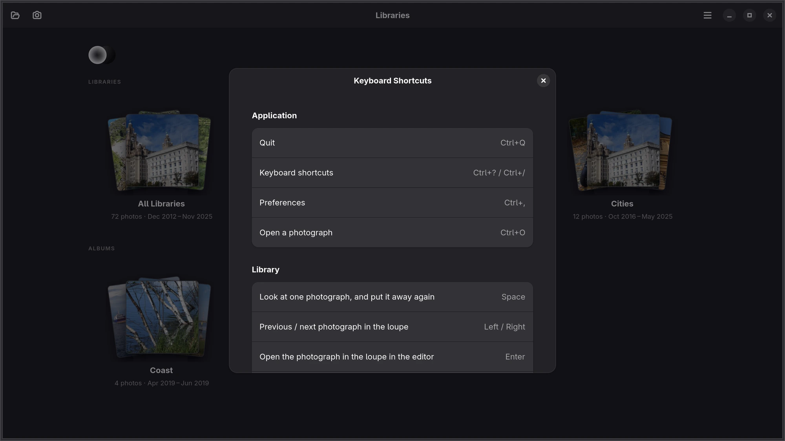The width and height of the screenshot is (785, 441).
Task: Click the Space key label
Action: pos(513,297)
